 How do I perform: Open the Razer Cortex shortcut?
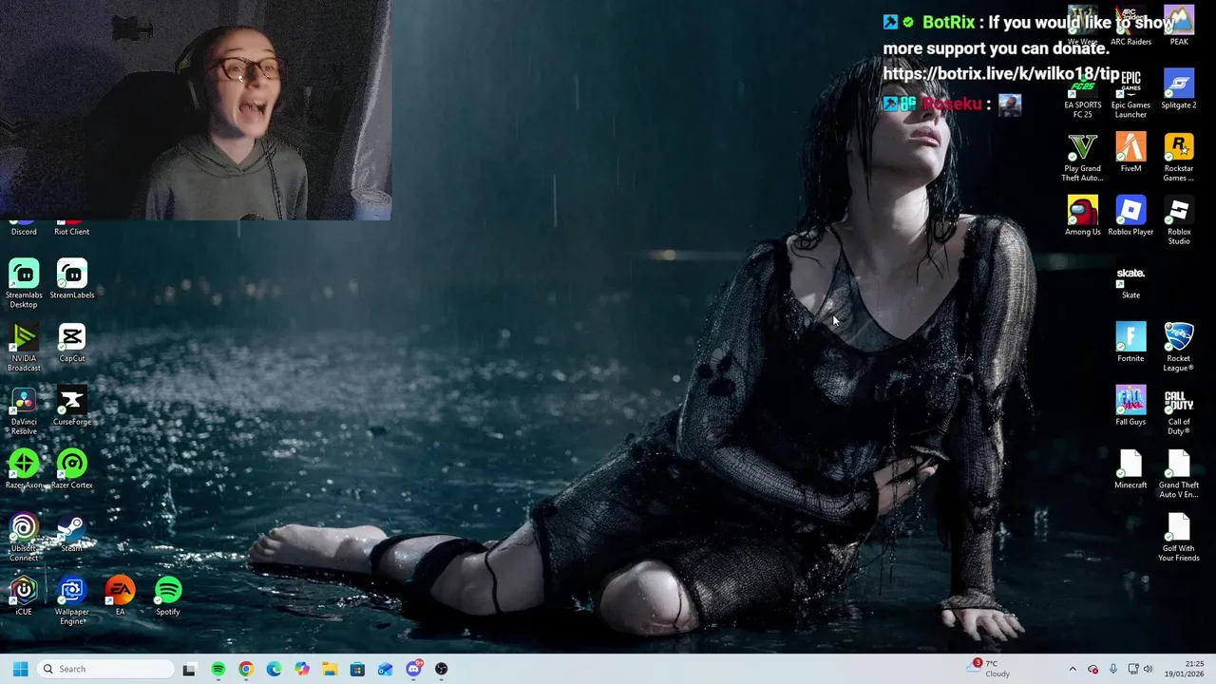[x=72, y=470]
